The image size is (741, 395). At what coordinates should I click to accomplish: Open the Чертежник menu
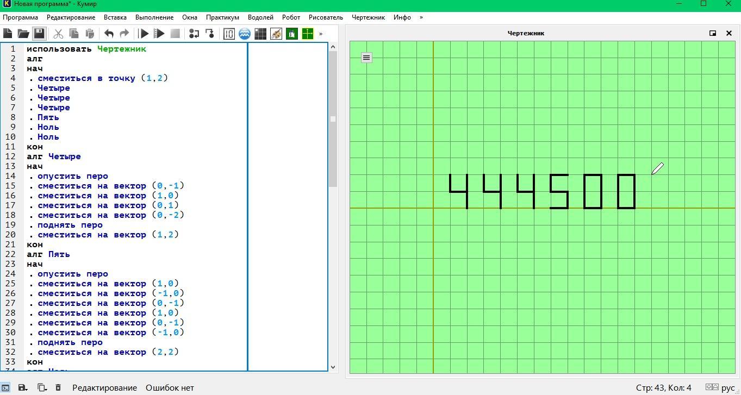[x=368, y=17]
